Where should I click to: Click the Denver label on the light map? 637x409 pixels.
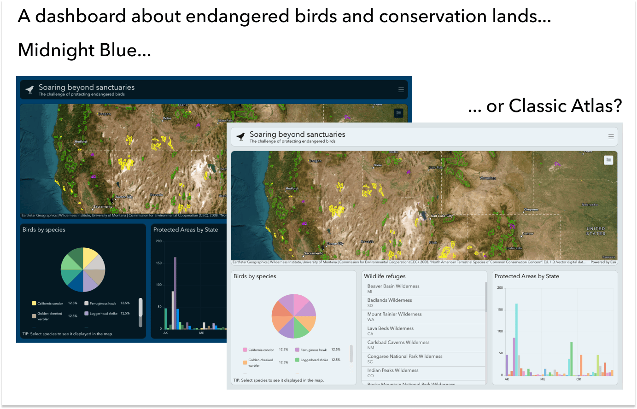[528, 234]
